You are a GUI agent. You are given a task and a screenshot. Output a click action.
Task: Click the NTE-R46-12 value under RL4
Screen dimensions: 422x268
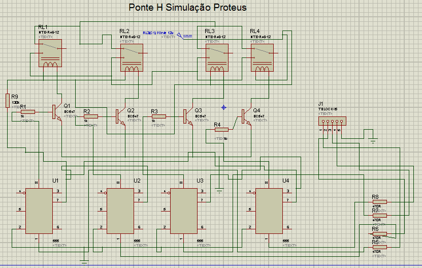point(261,37)
